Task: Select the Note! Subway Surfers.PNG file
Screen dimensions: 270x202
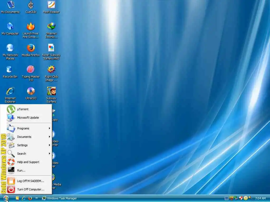Action: tap(51, 52)
